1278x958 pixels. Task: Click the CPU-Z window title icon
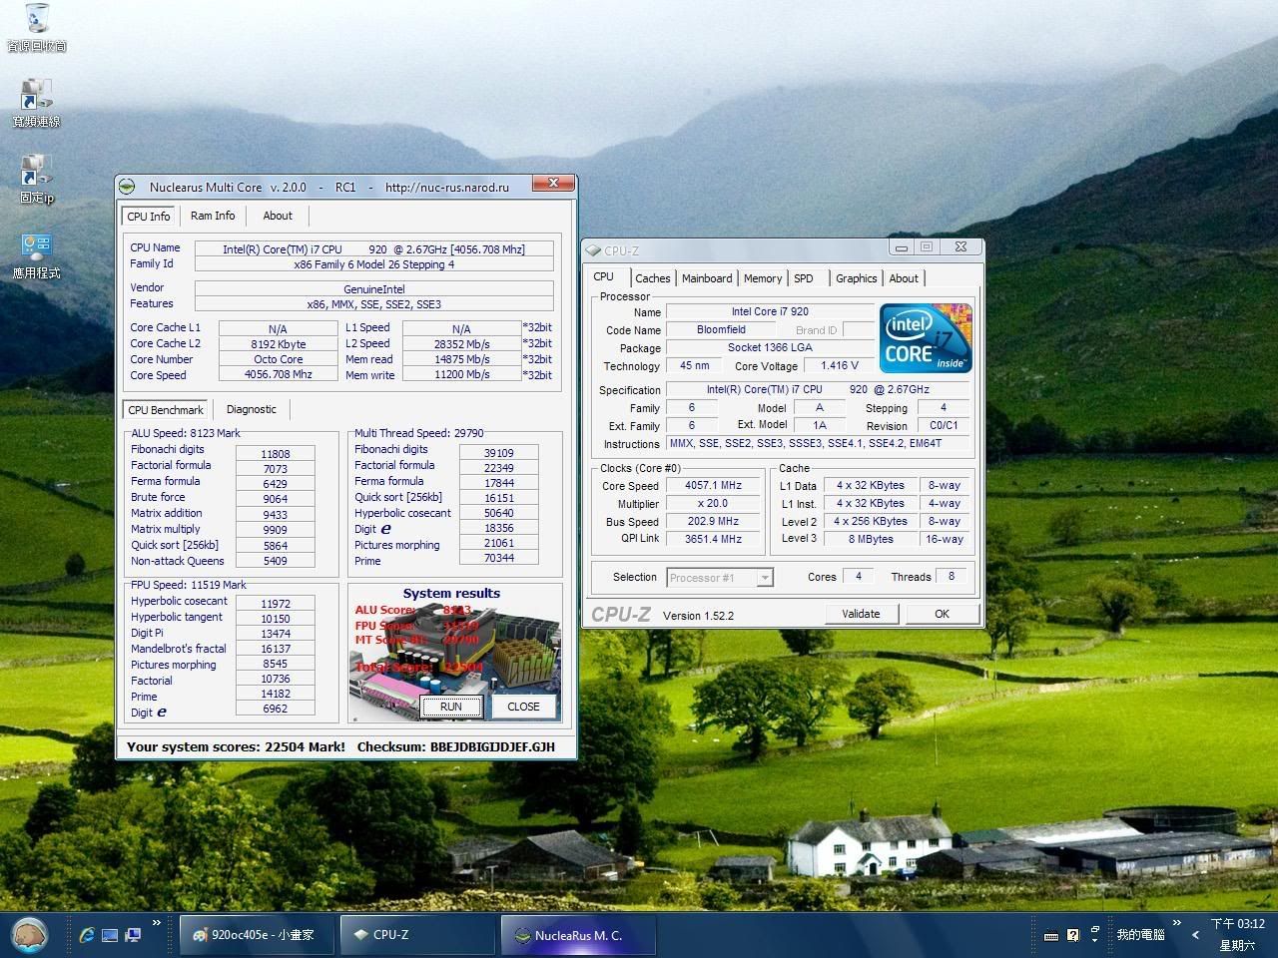point(593,250)
